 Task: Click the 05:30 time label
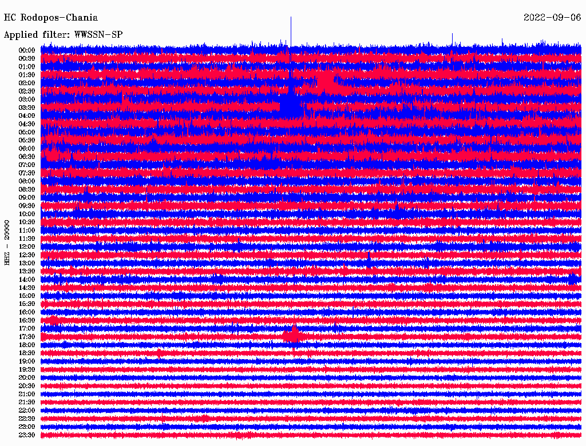26,141
